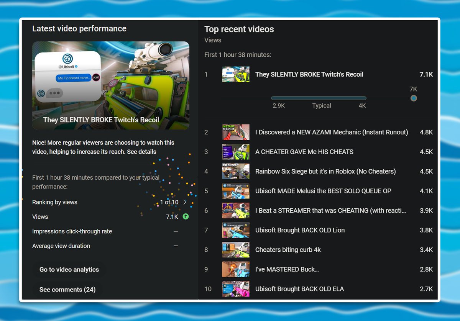Open thumbnail of Melusi BEST SOLO QUEUE video
The image size is (460, 321).
coord(236,191)
